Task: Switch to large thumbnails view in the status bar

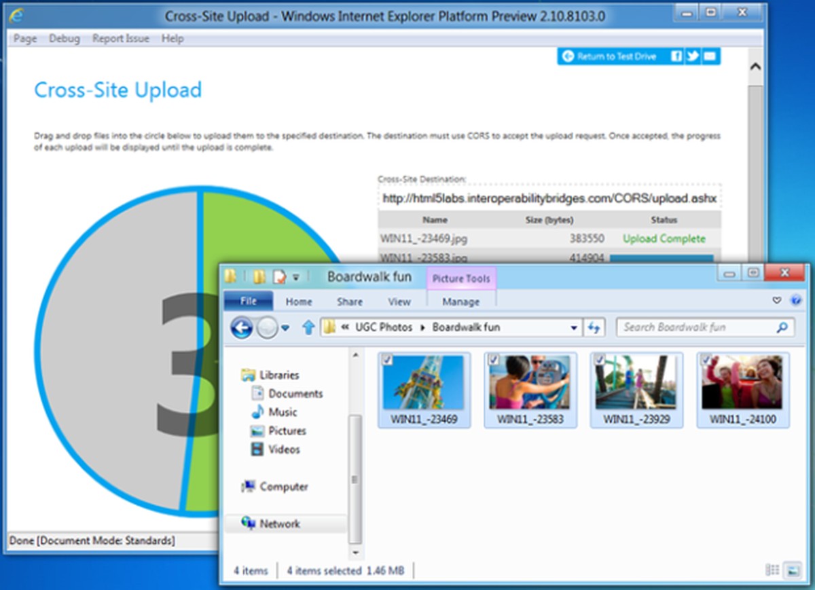Action: 792,570
